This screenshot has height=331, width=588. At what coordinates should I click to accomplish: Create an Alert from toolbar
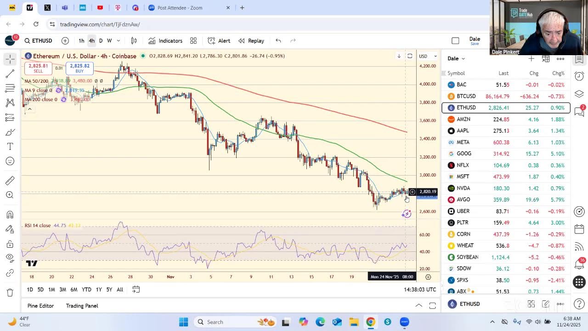click(219, 41)
